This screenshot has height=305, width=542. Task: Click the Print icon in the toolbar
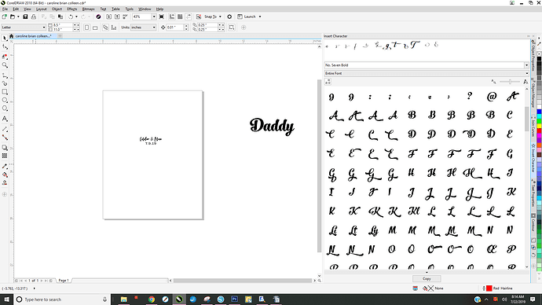[34, 17]
